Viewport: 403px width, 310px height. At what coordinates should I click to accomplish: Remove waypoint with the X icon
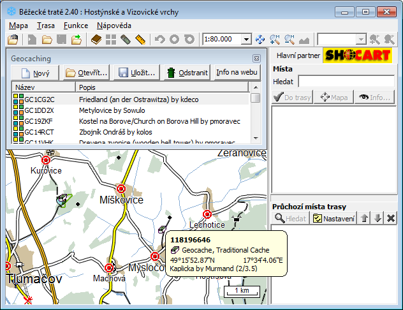click(391, 219)
